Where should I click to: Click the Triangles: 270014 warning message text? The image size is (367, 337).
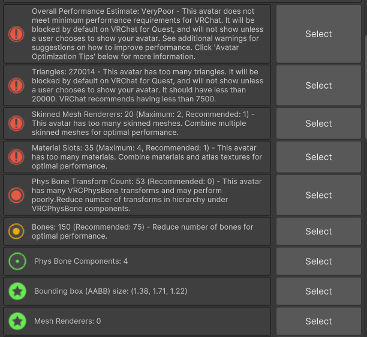point(148,86)
